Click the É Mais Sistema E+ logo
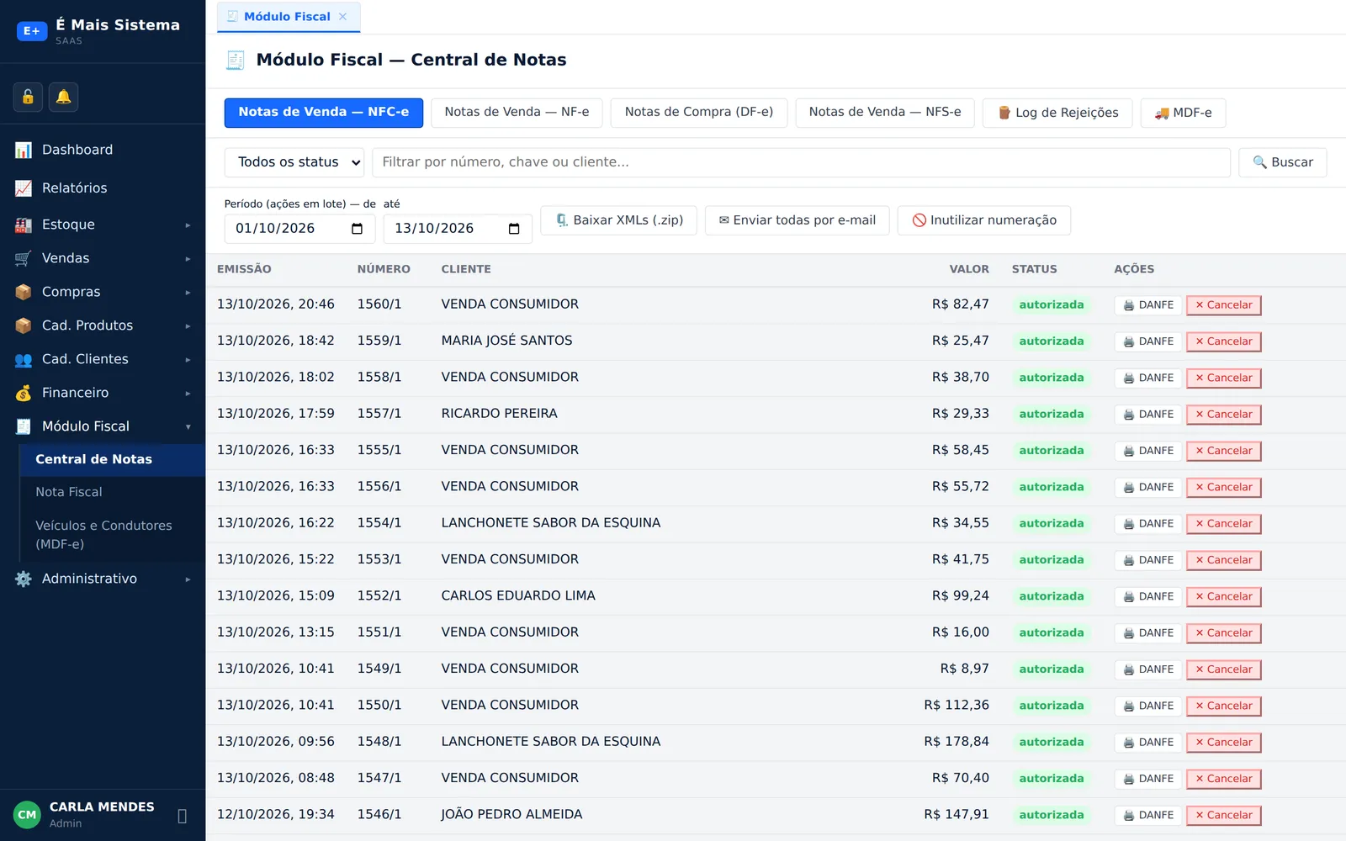 [x=32, y=31]
